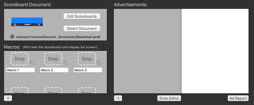254x105 pixels.
Task: Click the magnifier icon beside Basketball.pro6 path
Action: pos(12,37)
